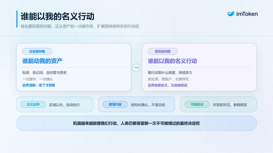Screen dimensions: 273x153
Task: Click the text 区域以内，自动执行
Action: 64,105
